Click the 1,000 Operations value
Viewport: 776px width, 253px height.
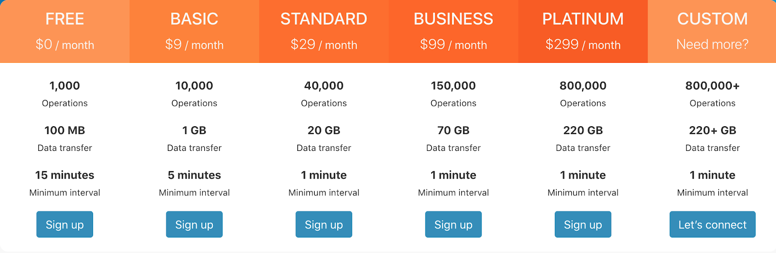[65, 86]
